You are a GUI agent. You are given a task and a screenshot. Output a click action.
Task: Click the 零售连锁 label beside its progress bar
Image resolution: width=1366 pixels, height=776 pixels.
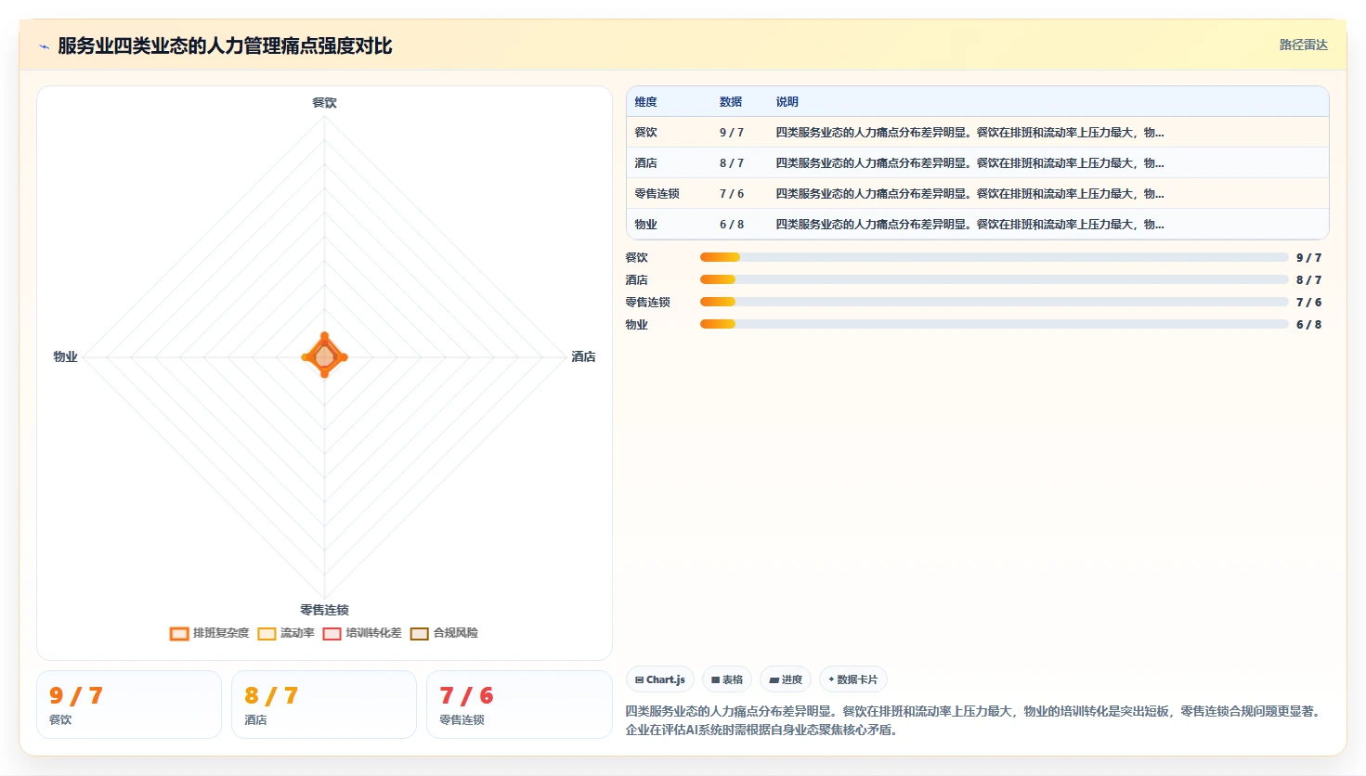point(647,303)
